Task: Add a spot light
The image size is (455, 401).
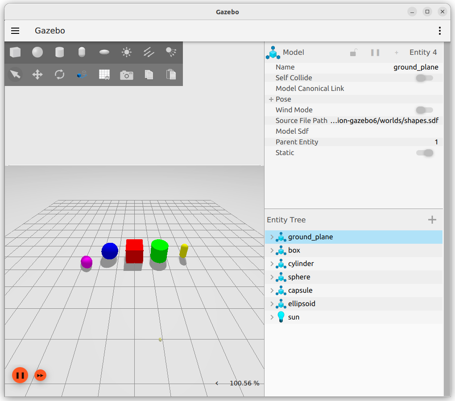Action: 171,53
